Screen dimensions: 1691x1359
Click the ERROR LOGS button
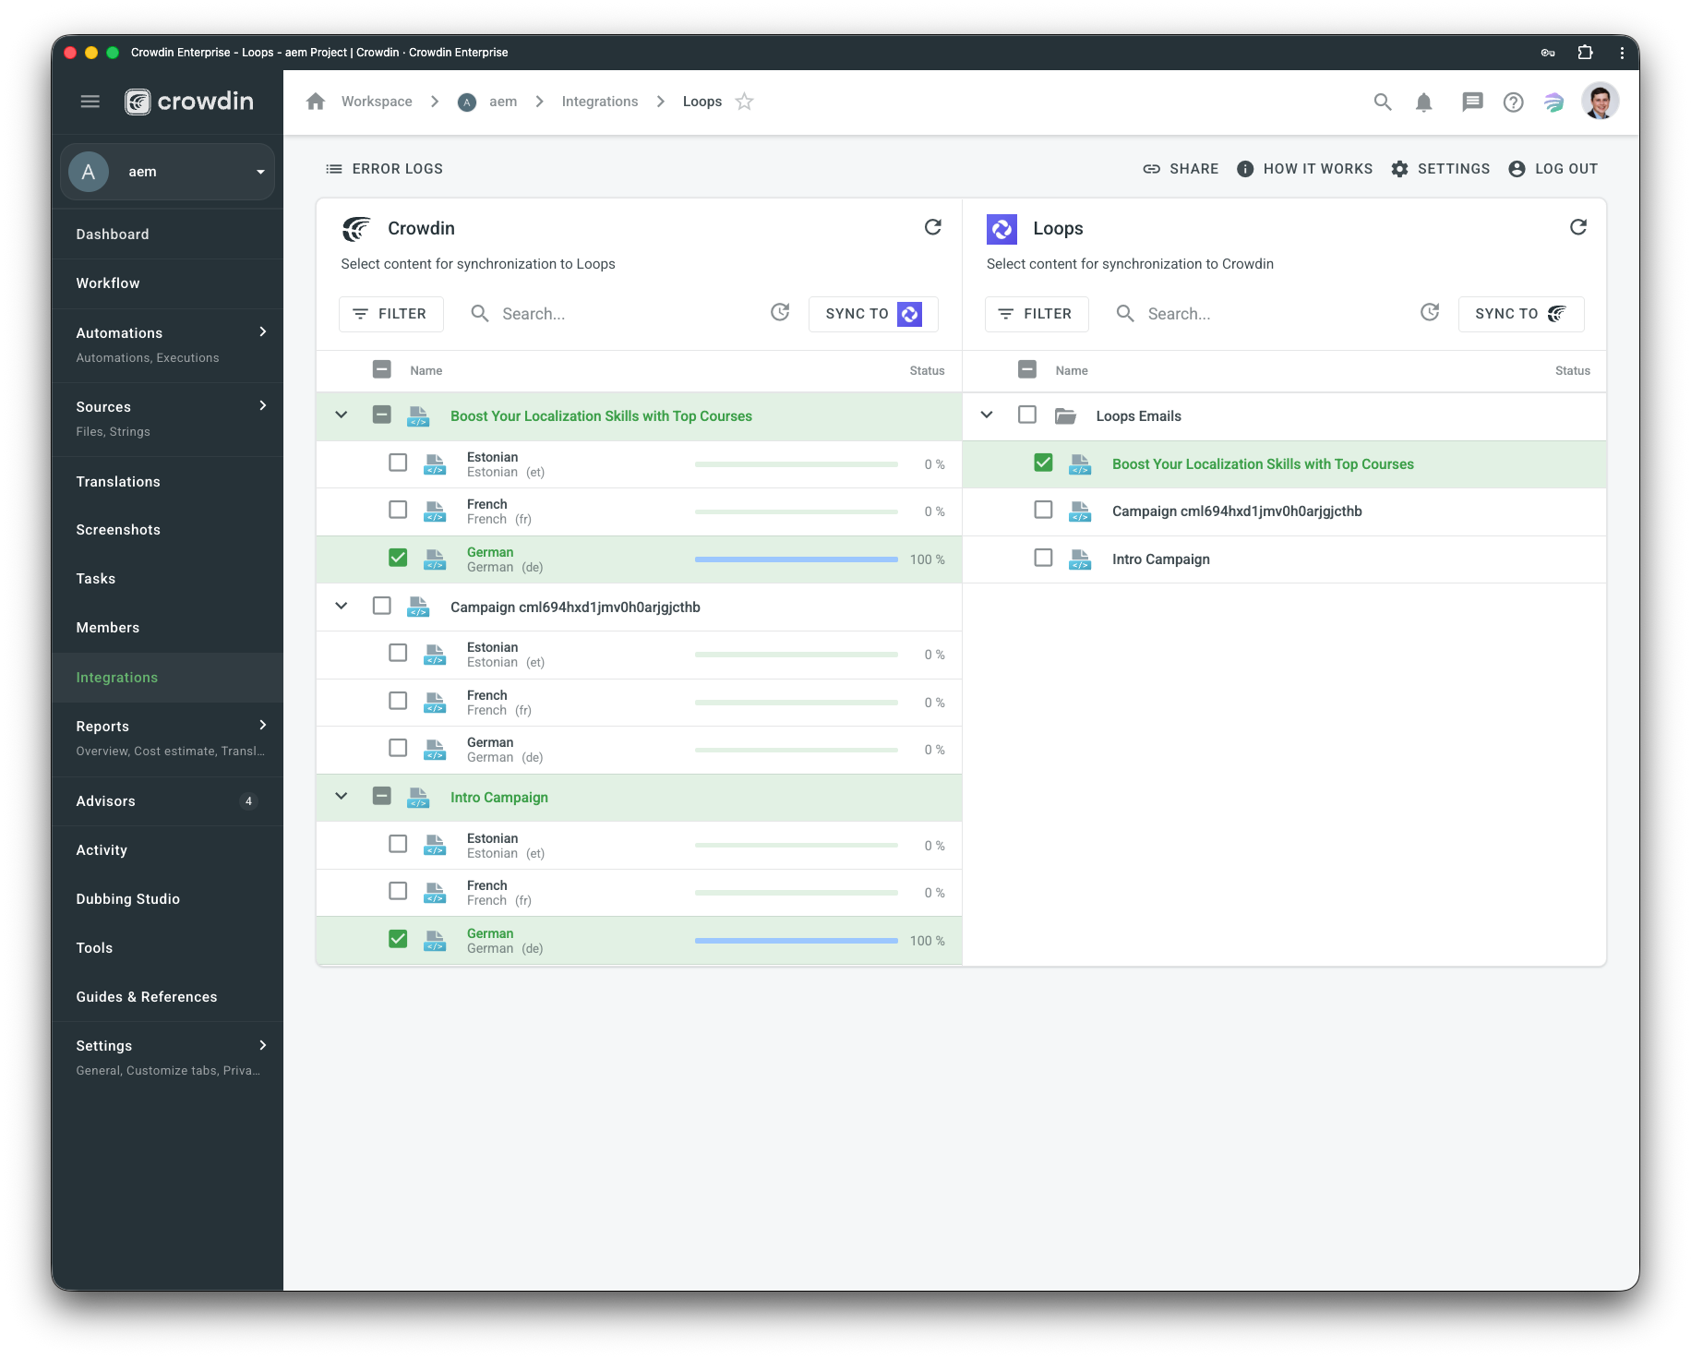(x=385, y=169)
